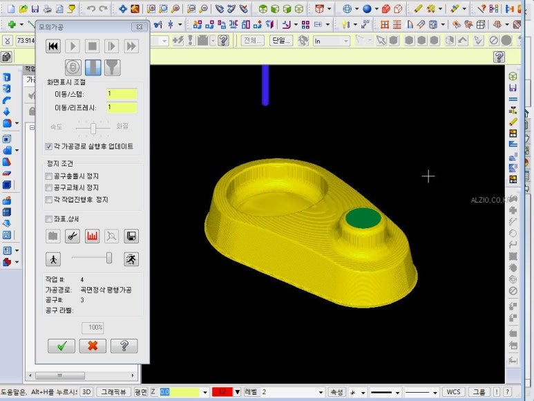Click the fast running figure icon
The width and height of the screenshot is (534, 401).
(131, 259)
